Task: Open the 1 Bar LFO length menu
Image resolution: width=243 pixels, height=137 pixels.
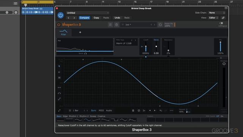Action: pyautogui.click(x=75, y=110)
